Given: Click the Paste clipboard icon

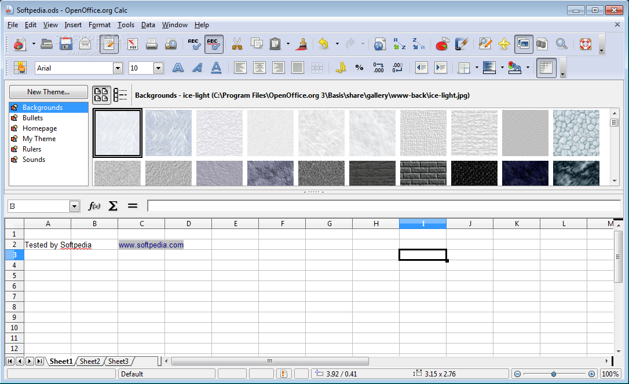Looking at the screenshot, I should [275, 43].
